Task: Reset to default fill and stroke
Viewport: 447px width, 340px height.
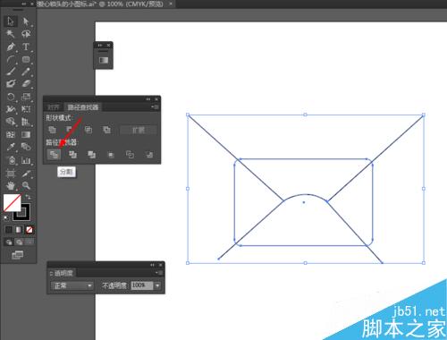Action: (6, 217)
